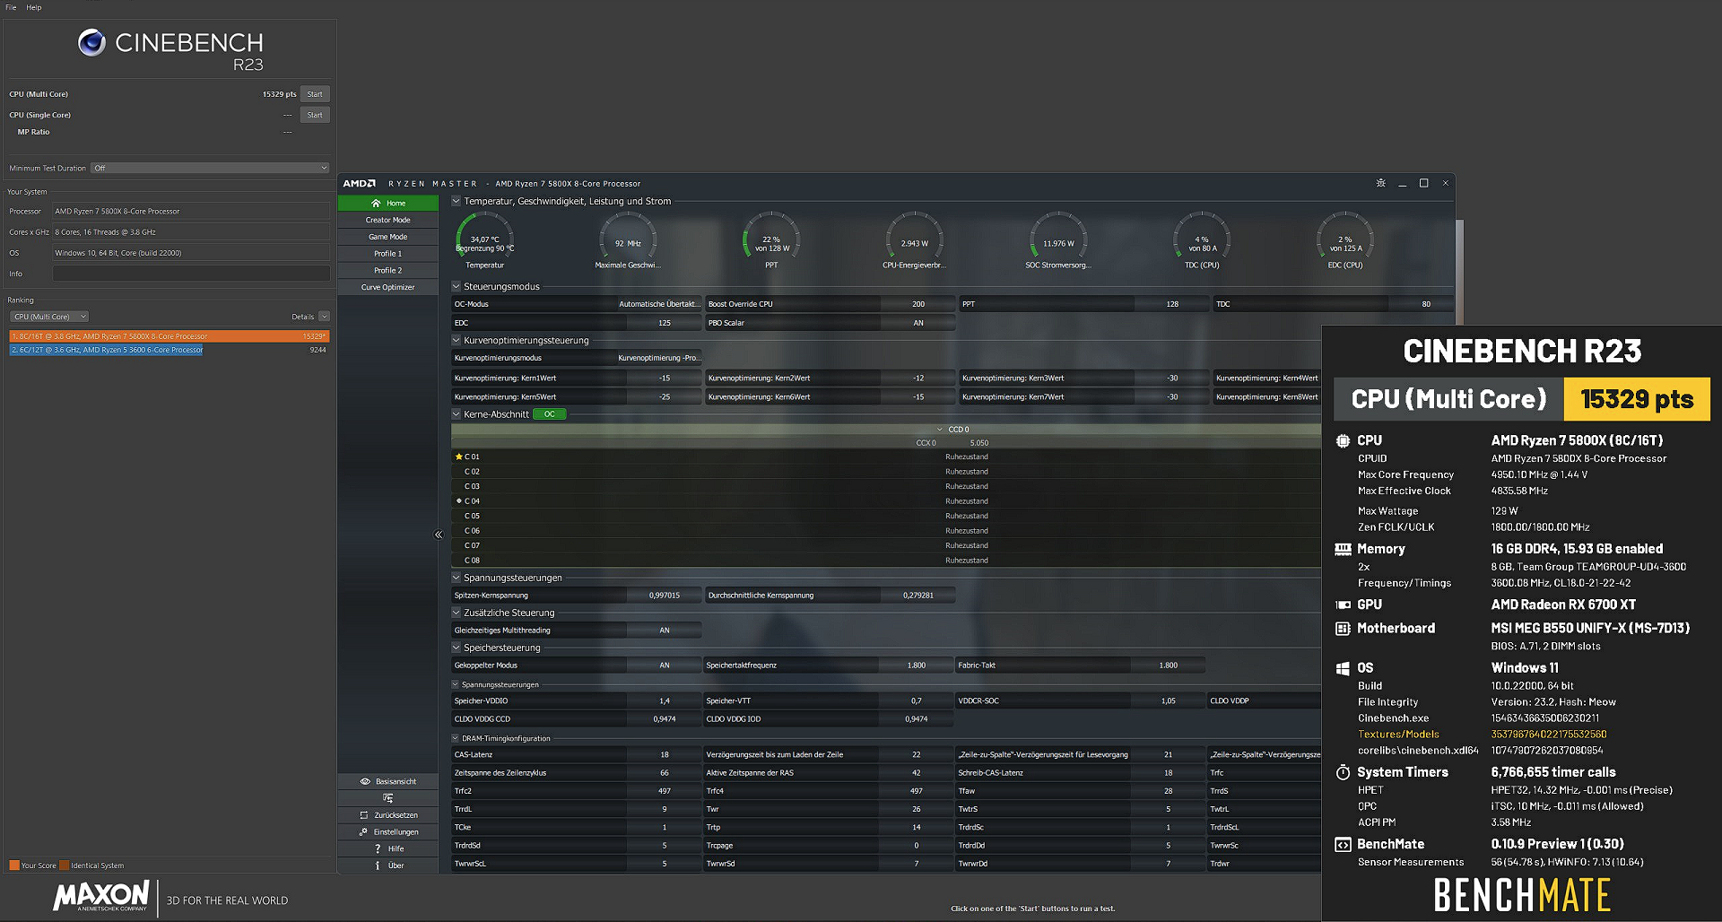This screenshot has height=922, width=1722.
Task: Toggle the OC badge in Kerne-Abschnitt
Action: tap(550, 414)
